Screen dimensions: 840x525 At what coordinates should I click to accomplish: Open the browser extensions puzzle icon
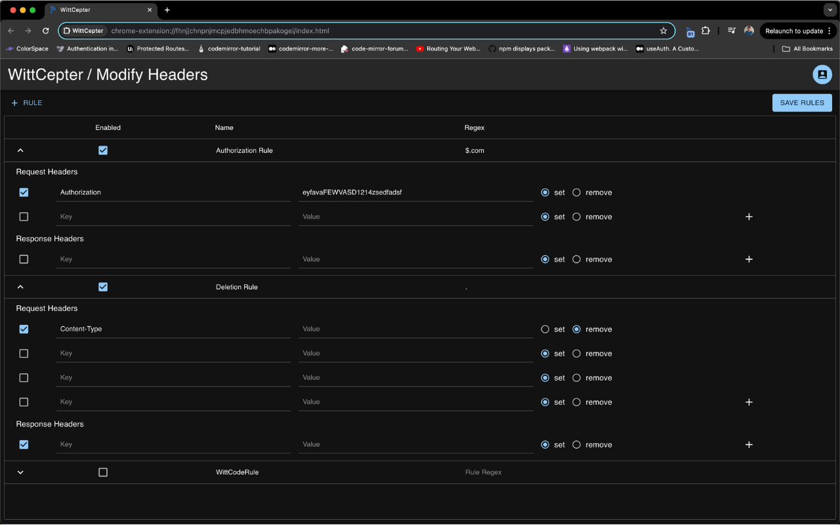(x=705, y=31)
